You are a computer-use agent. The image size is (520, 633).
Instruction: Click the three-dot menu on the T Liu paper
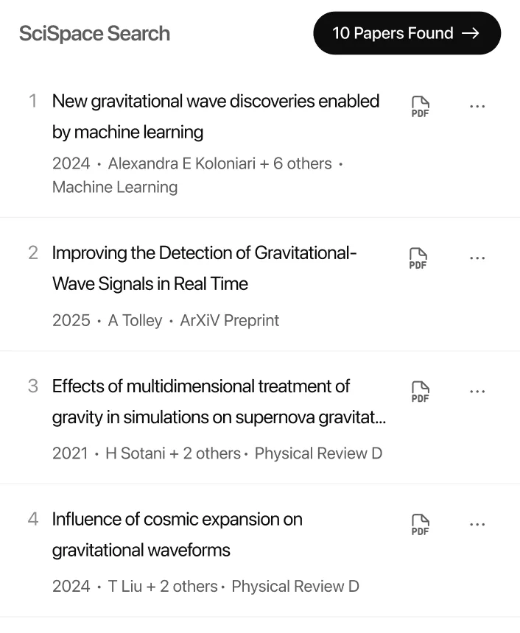click(x=477, y=523)
